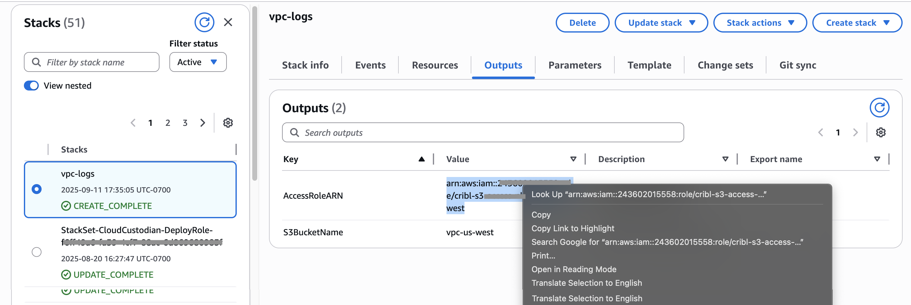
Task: Open page 2 of the stacks list
Action: (x=168, y=123)
